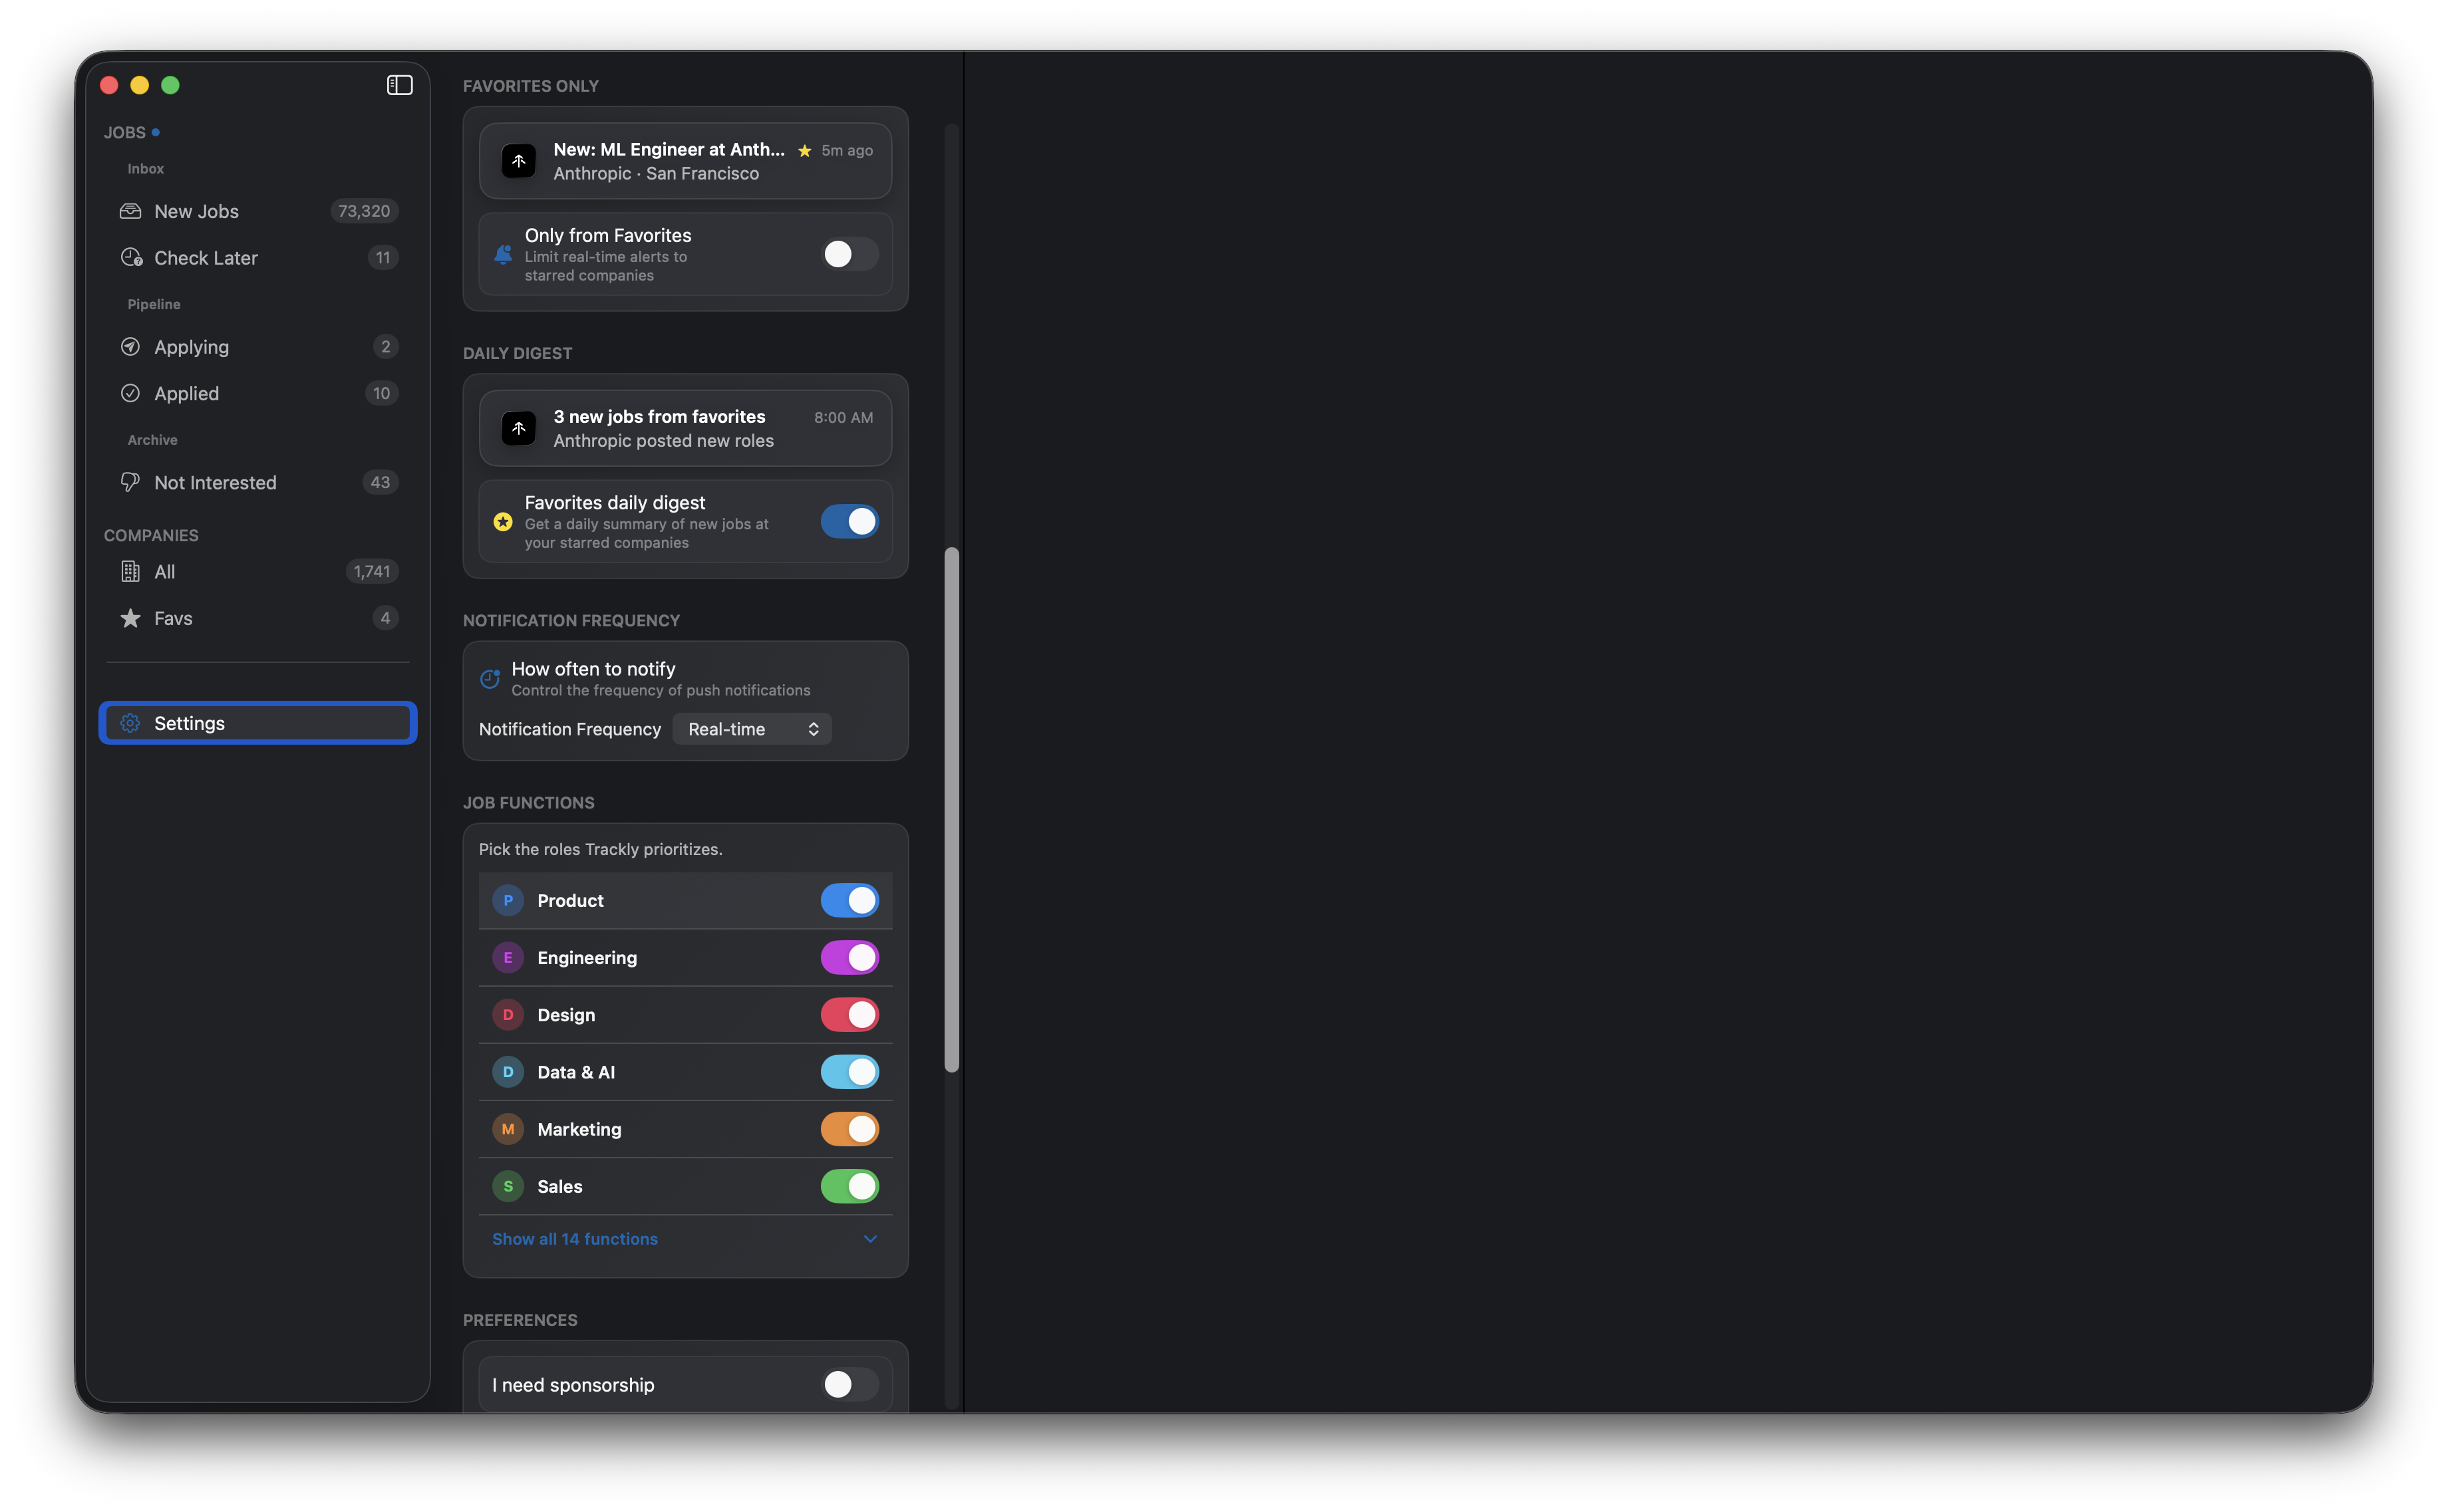2448x1512 pixels.
Task: Click the Favs star icon
Action: coord(130,618)
